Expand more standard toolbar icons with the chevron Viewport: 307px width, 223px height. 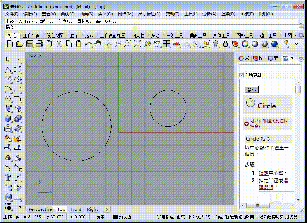point(296,43)
